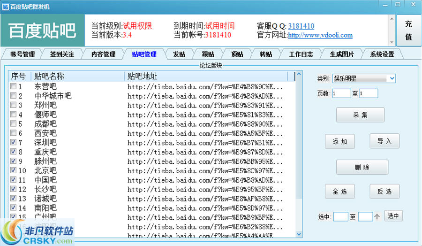Click the list vertical scrollbar thumb

299,138
